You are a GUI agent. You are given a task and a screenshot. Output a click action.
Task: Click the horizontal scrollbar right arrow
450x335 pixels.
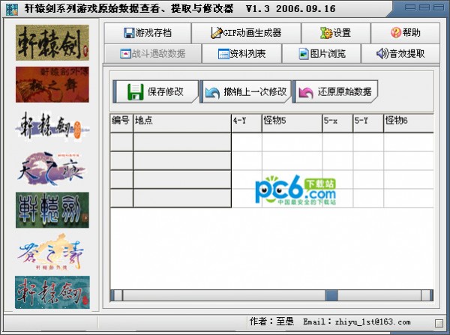coord(427,295)
